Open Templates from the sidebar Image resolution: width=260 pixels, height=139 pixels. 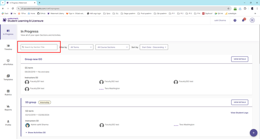click(8, 77)
